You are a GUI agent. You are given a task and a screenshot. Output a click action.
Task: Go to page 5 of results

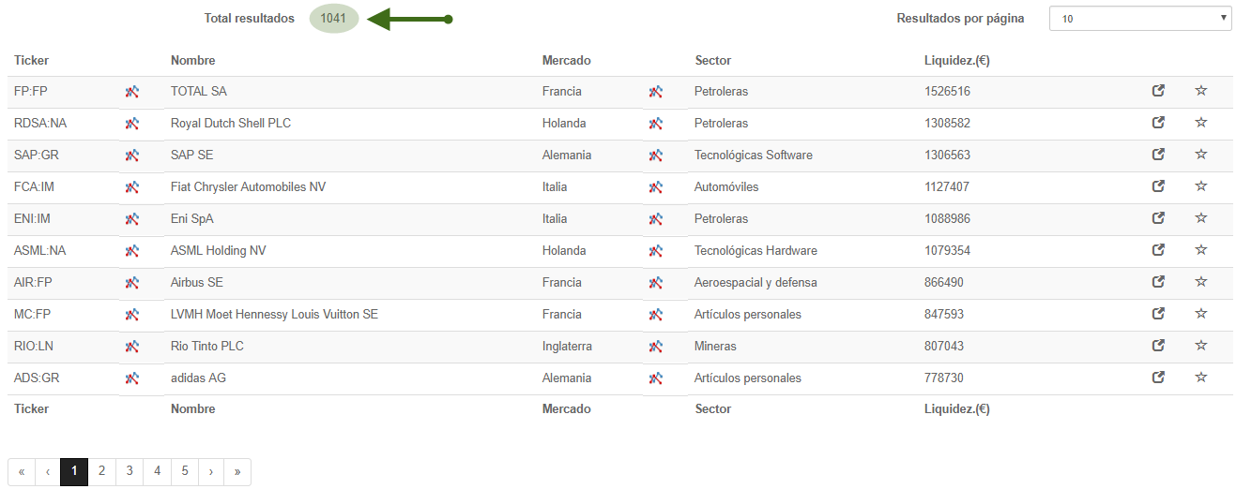point(185,471)
